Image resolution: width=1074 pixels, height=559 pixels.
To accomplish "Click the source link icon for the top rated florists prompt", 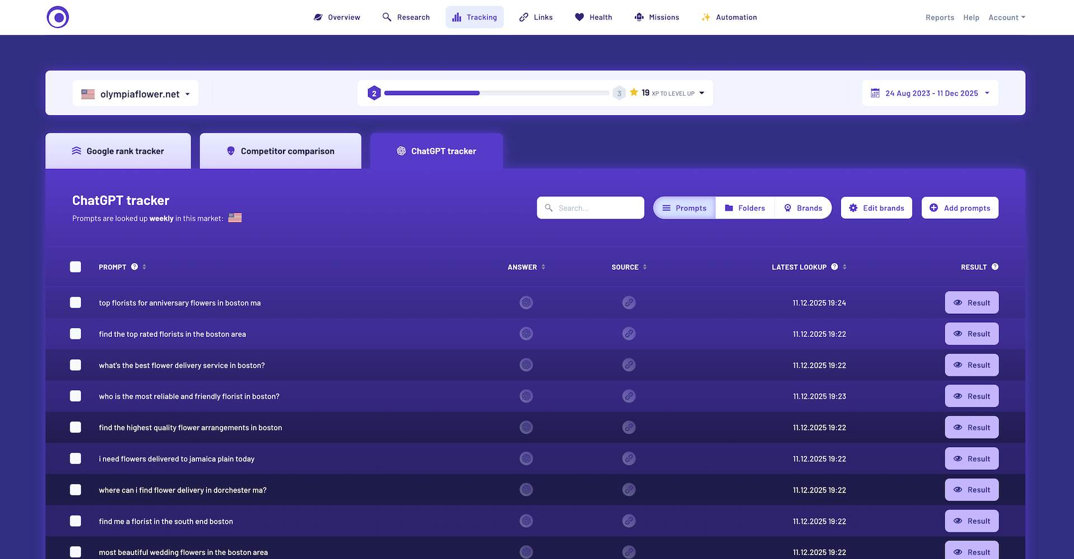I will 629,334.
